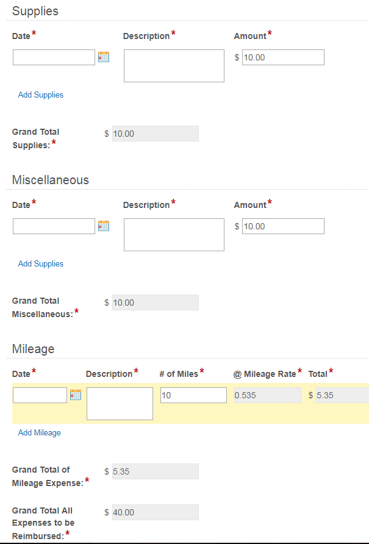Click the Grand Total Miscellaneous field

click(x=156, y=302)
